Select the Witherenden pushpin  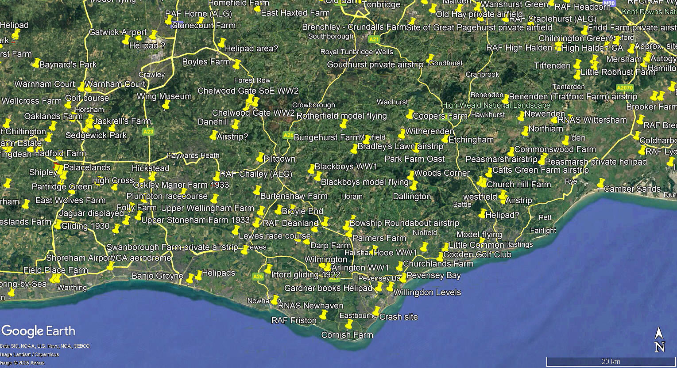point(402,133)
